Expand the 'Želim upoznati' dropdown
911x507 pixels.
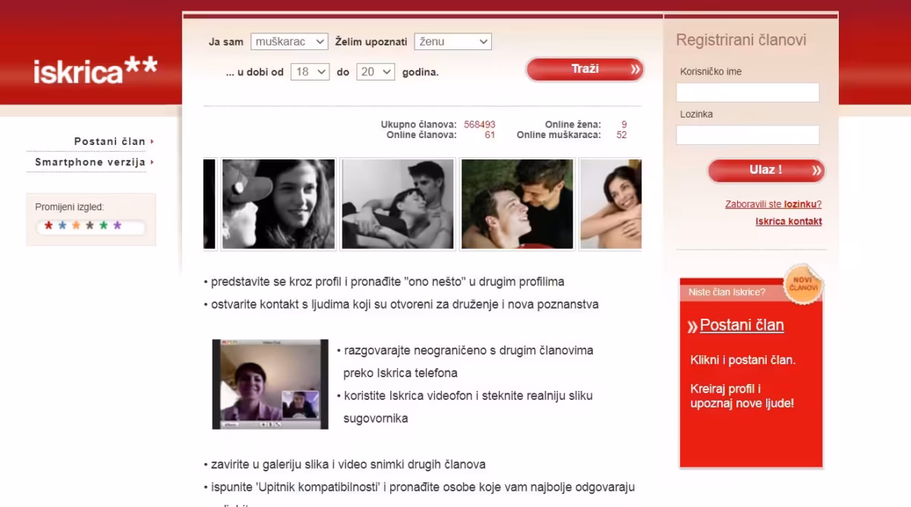[452, 42]
